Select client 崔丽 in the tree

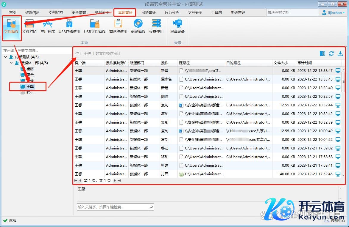click(30, 69)
